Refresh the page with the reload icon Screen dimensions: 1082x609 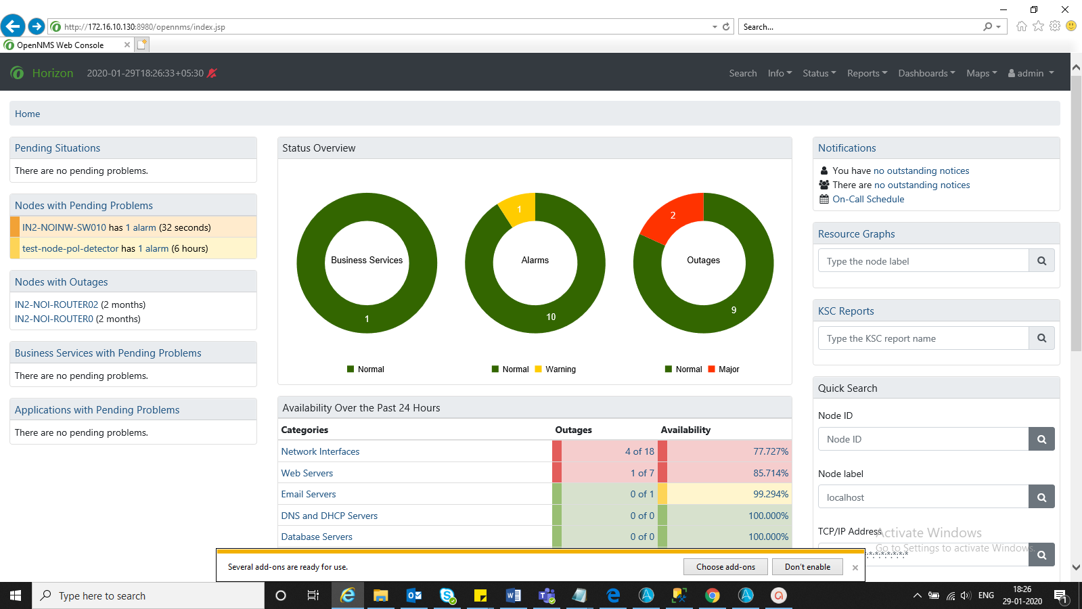tap(726, 27)
